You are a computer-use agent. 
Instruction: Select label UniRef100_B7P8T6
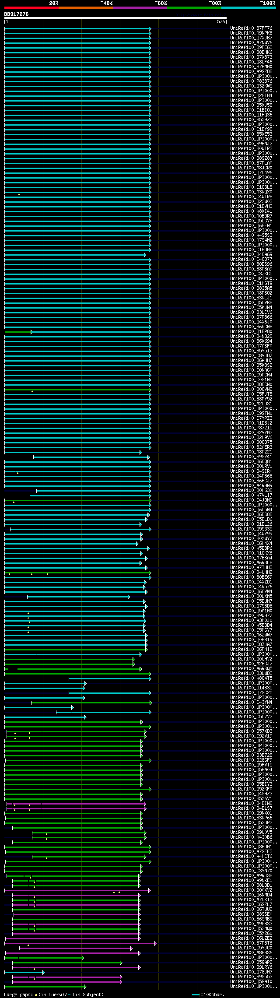click(x=251, y=943)
